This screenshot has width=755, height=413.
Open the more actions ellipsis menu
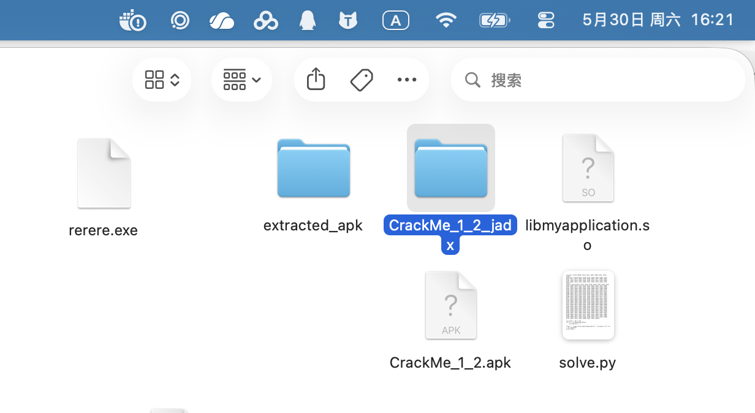pos(407,80)
